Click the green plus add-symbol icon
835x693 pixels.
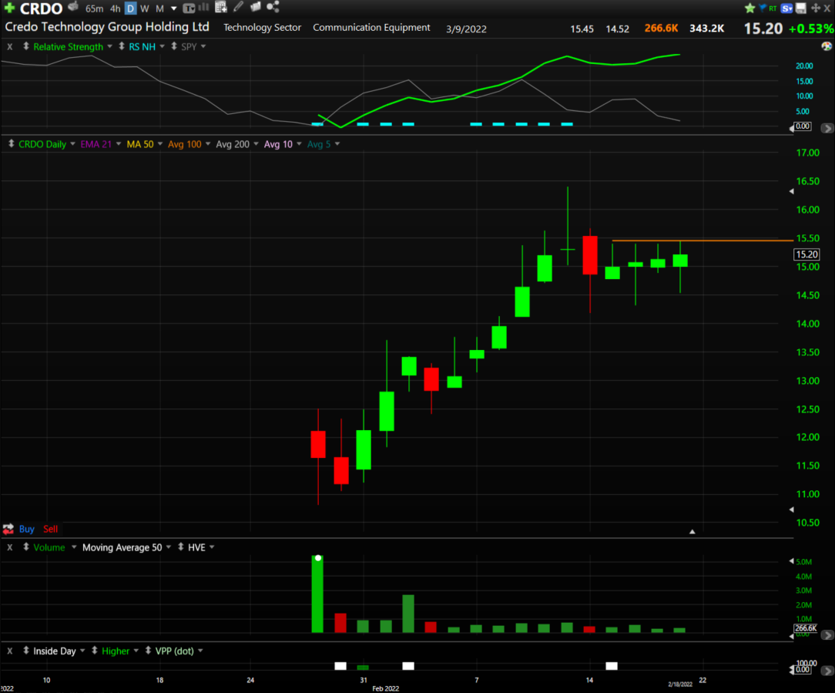click(9, 8)
